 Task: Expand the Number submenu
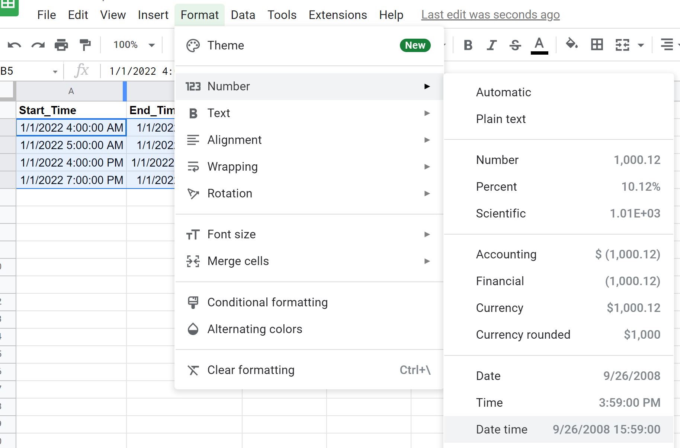pyautogui.click(x=309, y=86)
